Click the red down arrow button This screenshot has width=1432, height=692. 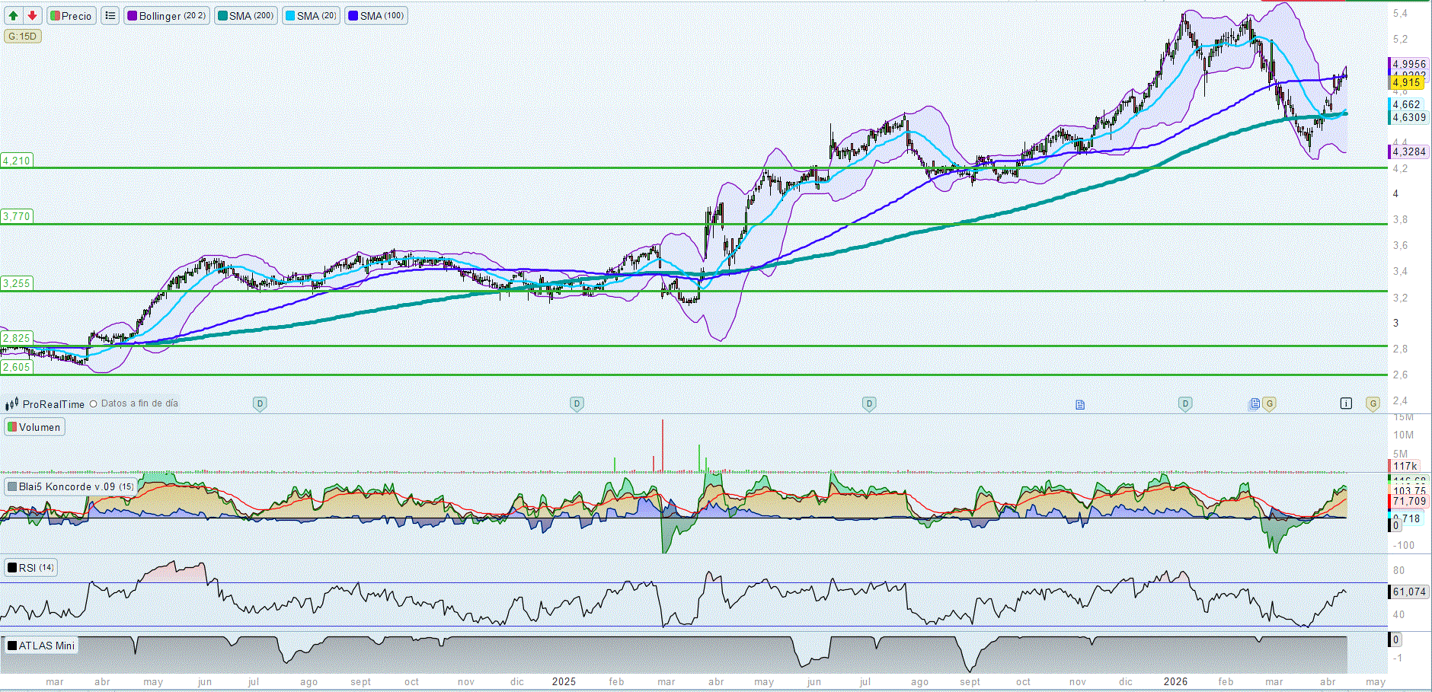click(x=32, y=16)
